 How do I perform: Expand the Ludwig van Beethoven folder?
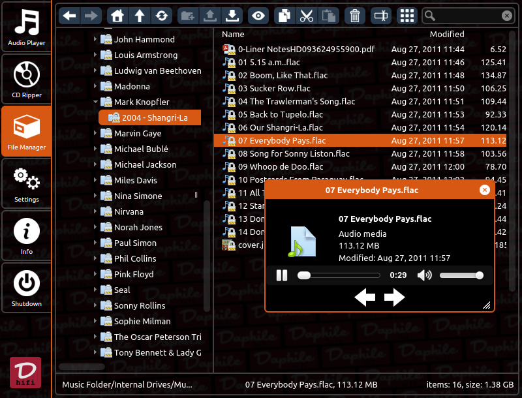(95, 70)
